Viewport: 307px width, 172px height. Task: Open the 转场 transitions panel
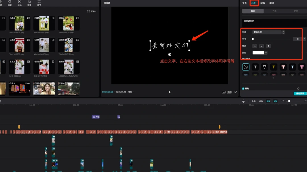point(20,3)
